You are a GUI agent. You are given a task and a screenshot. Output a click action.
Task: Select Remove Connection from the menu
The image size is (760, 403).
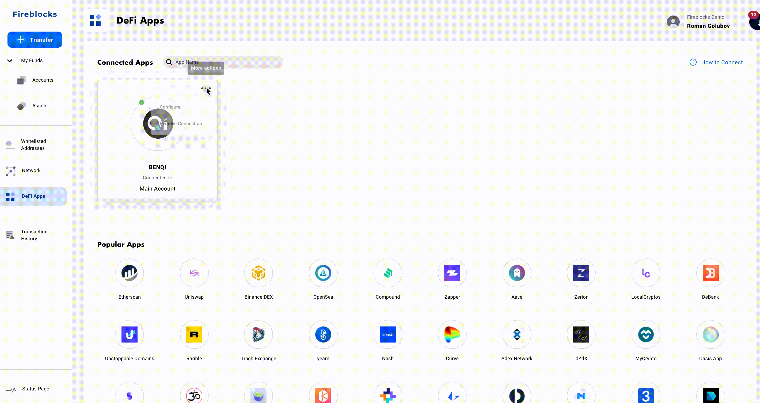point(181,124)
